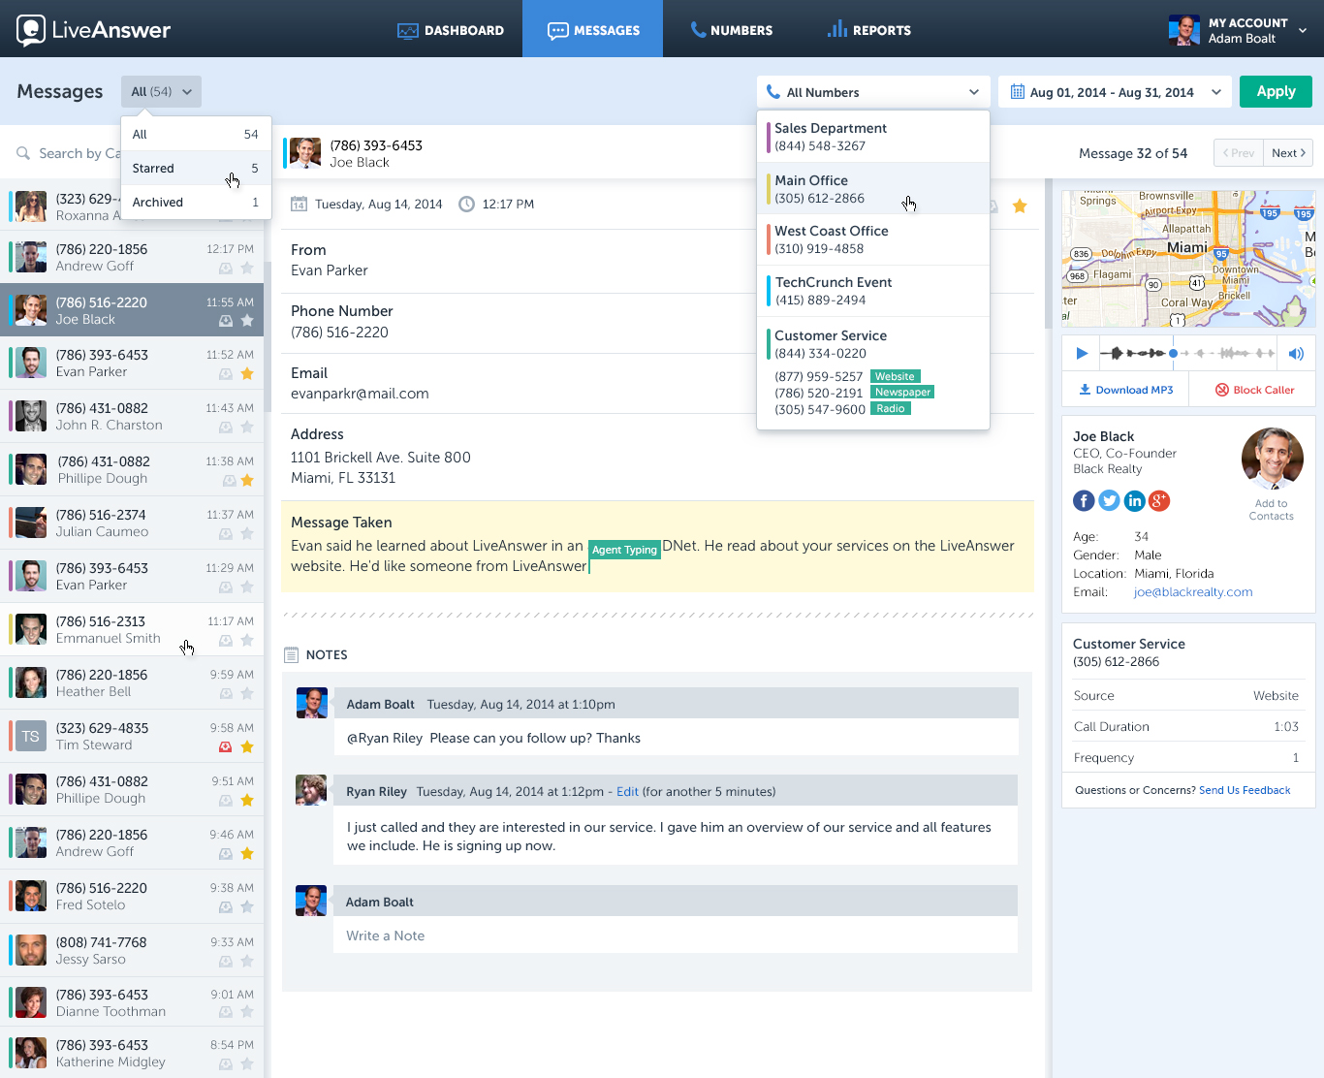
Task: Open Joe Black's Twitter profile icon
Action: [1109, 500]
